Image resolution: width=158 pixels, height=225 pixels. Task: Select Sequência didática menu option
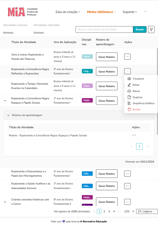click(143, 103)
